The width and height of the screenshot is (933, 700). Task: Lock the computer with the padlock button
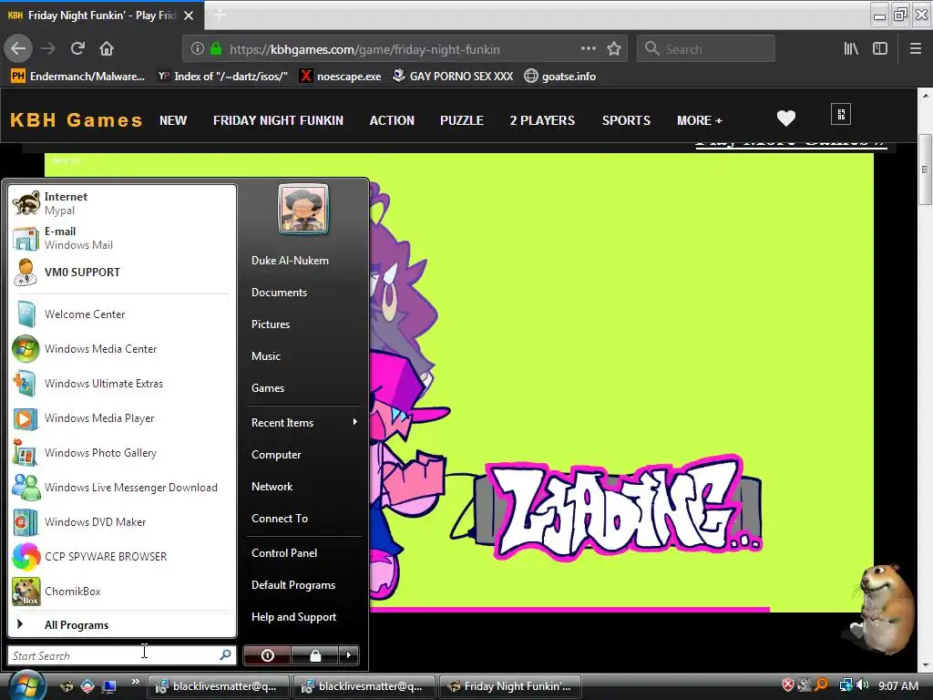314,655
